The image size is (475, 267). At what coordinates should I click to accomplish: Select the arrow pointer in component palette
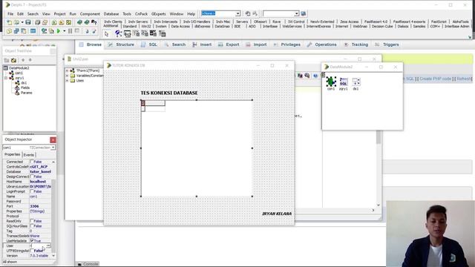tap(106, 34)
